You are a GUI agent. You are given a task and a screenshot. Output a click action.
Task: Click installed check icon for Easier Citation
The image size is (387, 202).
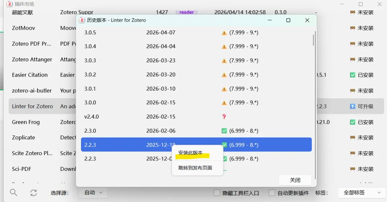(x=353, y=75)
